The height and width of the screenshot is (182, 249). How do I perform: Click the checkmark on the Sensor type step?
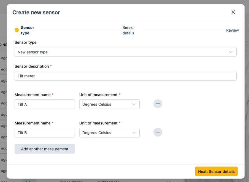pos(17,30)
